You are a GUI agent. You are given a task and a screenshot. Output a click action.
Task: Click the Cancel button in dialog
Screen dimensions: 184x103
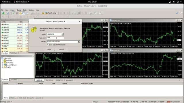point(61,49)
